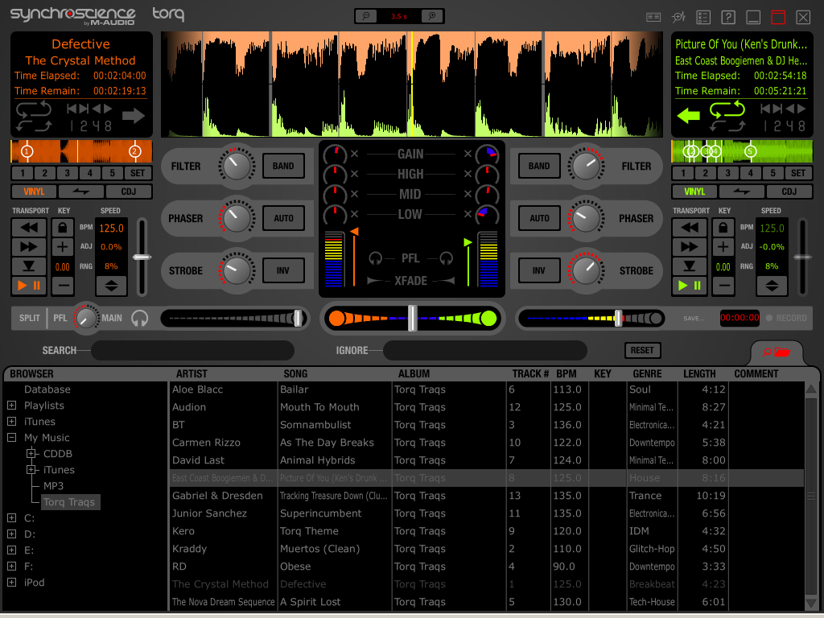This screenshot has height=618, width=824.
Task: Play/pause the left deck
Action: (x=28, y=284)
